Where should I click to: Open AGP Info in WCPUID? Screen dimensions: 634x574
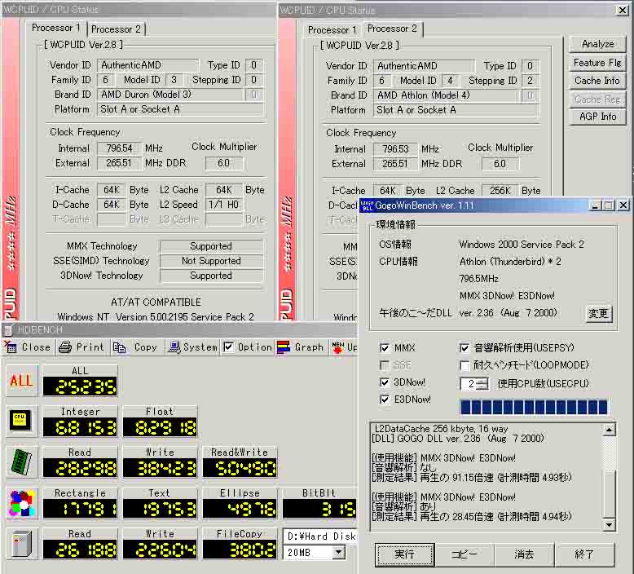point(597,117)
